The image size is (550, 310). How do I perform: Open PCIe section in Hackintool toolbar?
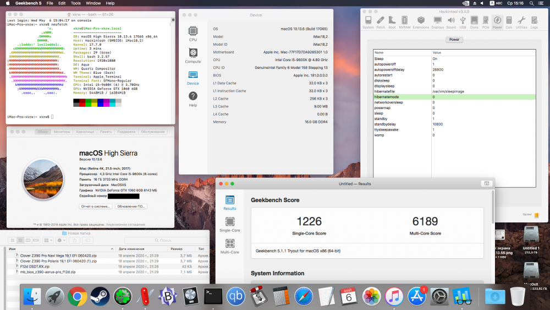click(x=486, y=22)
